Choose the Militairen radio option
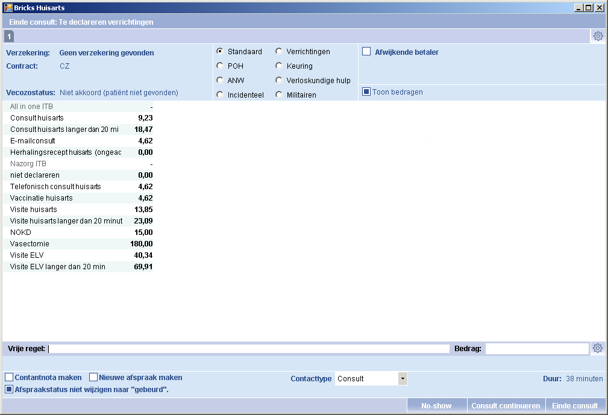The image size is (608, 415). tap(279, 95)
